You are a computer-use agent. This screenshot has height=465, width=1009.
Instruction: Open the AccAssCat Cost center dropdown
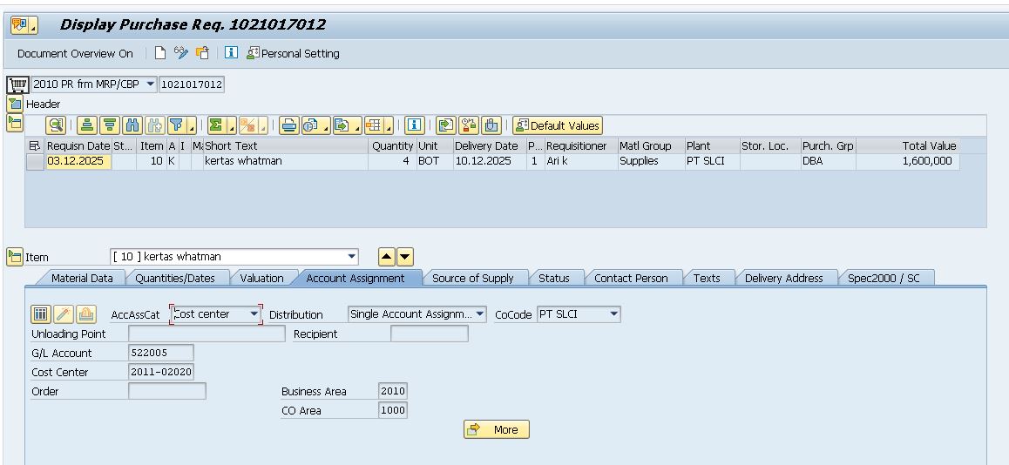[x=254, y=314]
